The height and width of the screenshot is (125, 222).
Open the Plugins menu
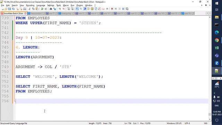coord(79,6)
